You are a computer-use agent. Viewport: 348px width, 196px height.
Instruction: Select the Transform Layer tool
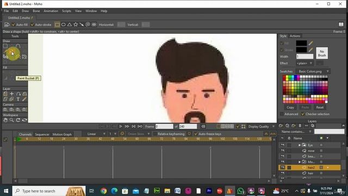pos(5,94)
